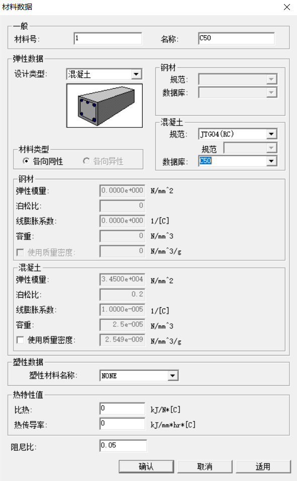Viewport: 297px width, 481px height.
Task: Open the 设计类型 dropdown showing 混凝土
Action: [x=104, y=74]
